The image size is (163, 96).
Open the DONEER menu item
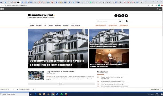click(x=66, y=25)
